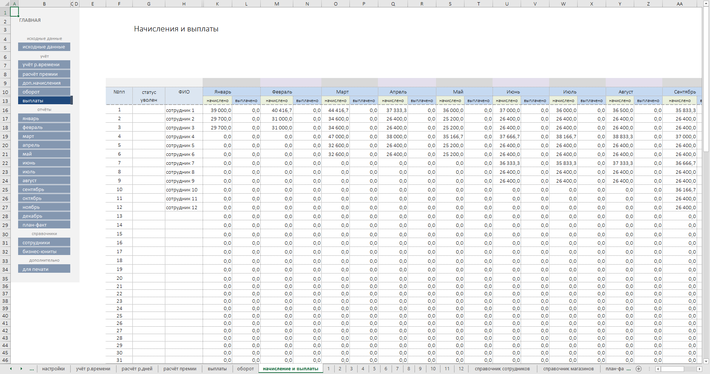Select column header H
Screen dimensions: 710x374
point(184,4)
